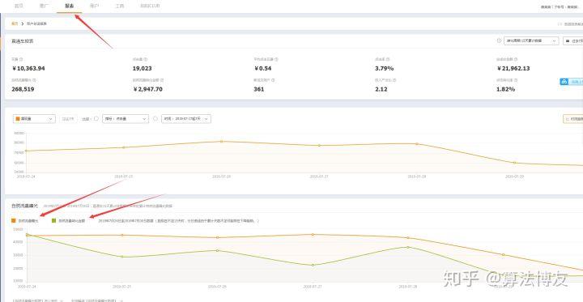Click the orange first breadcrumb link
583x302 pixels.
[x=15, y=23]
